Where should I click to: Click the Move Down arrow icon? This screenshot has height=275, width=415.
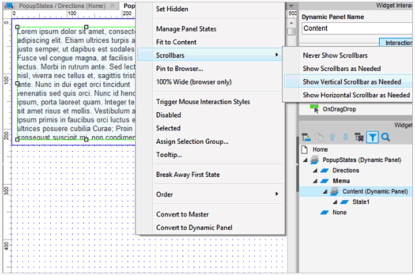[x=346, y=137]
